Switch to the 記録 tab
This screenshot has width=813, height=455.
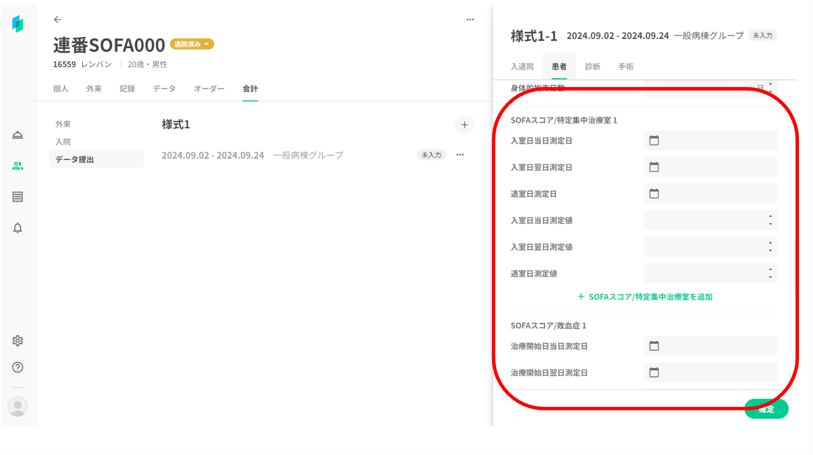click(x=127, y=89)
